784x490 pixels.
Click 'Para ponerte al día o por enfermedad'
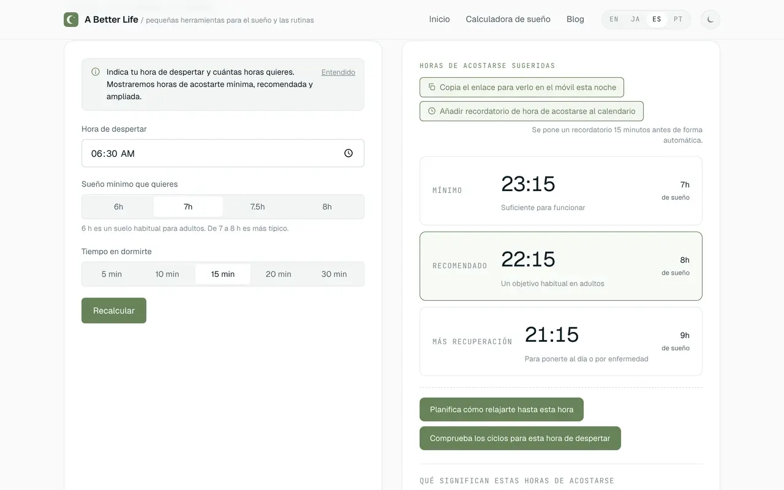(x=586, y=359)
